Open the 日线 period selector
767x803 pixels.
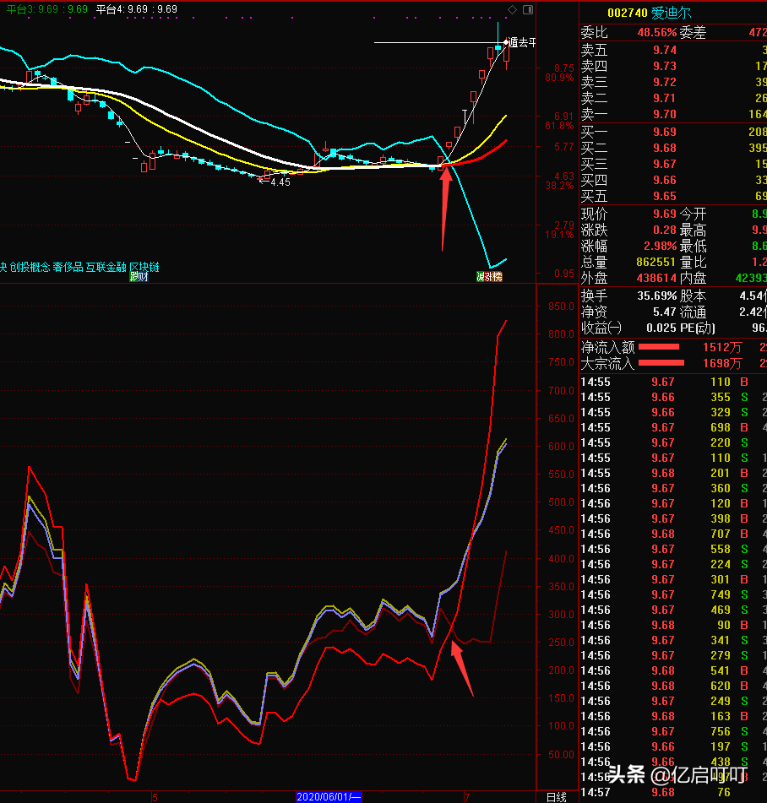[556, 796]
